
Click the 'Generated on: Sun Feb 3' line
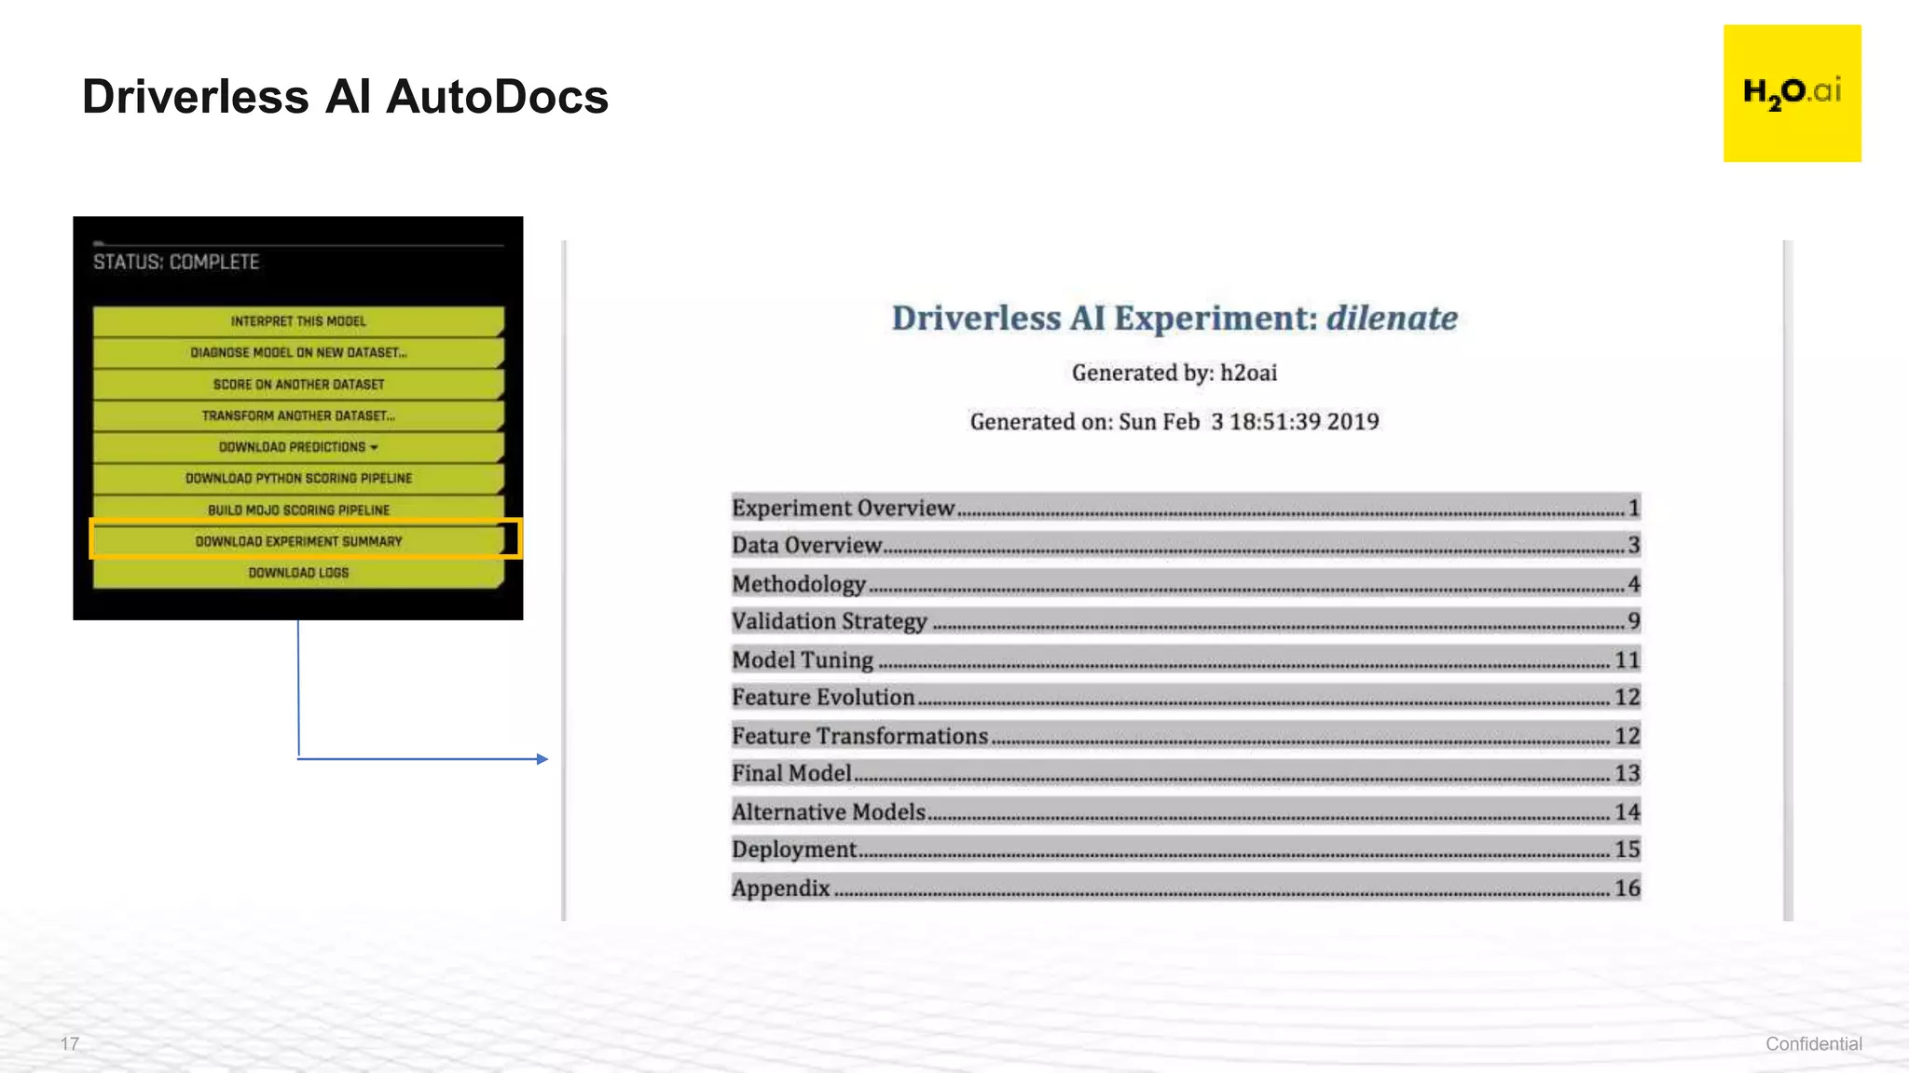pos(1174,422)
